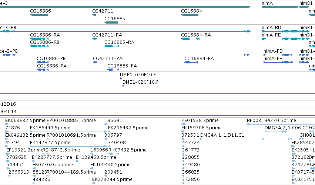Click the CG16885-PA protein feature
The width and height of the screenshot is (315, 185).
[x=113, y=70]
